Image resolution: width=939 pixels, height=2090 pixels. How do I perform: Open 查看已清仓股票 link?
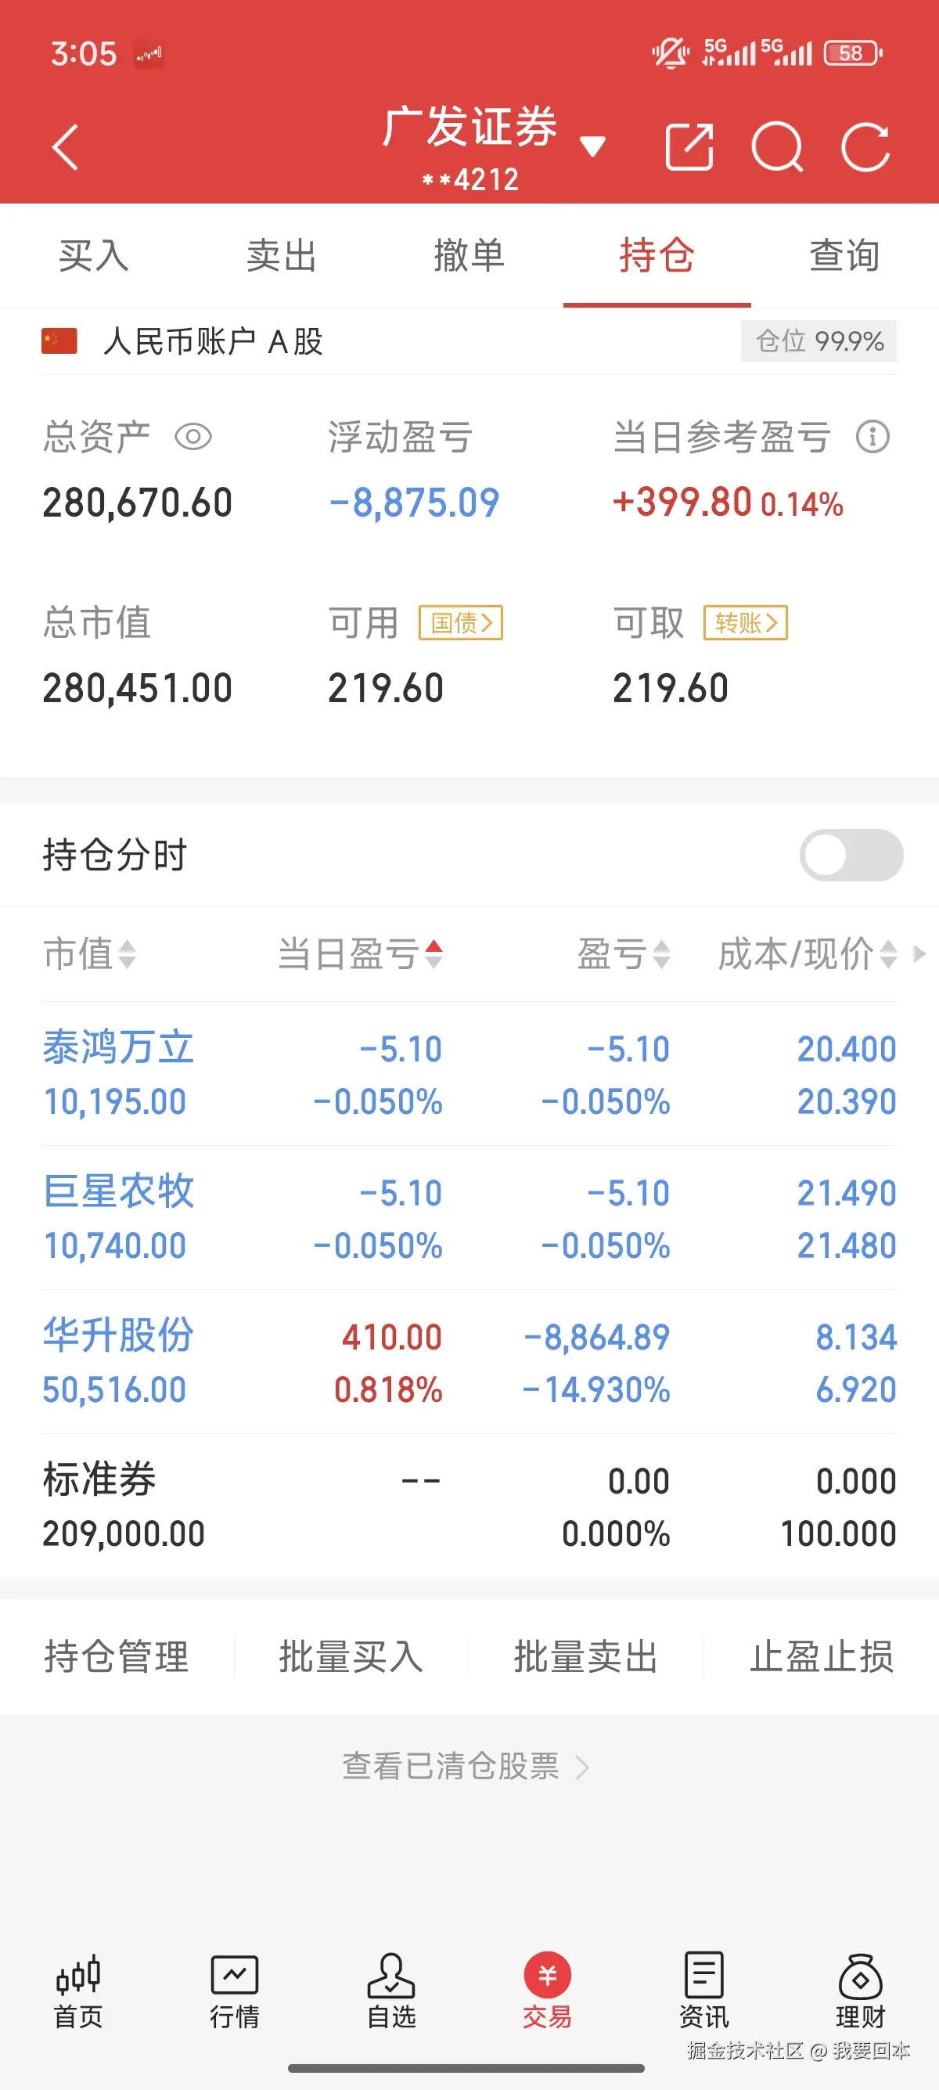pos(465,1766)
